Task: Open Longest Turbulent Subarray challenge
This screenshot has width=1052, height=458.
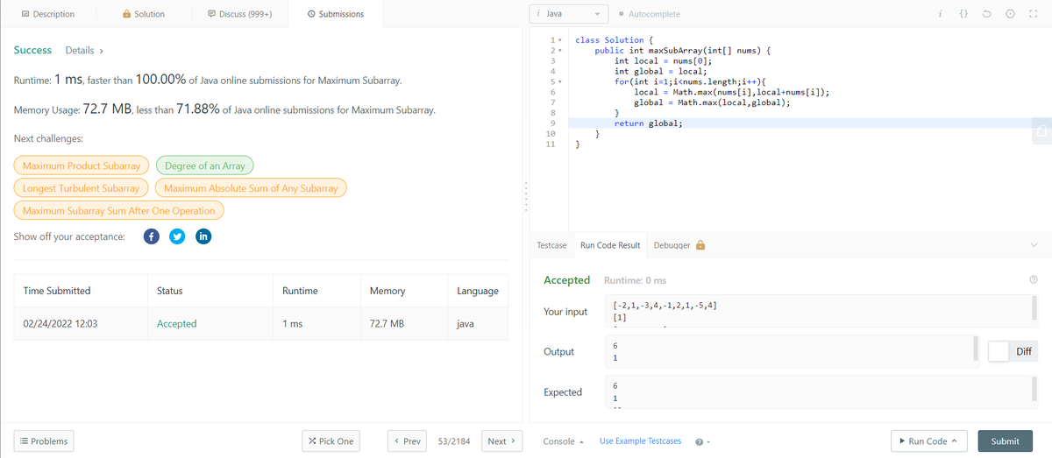Action: click(x=82, y=188)
